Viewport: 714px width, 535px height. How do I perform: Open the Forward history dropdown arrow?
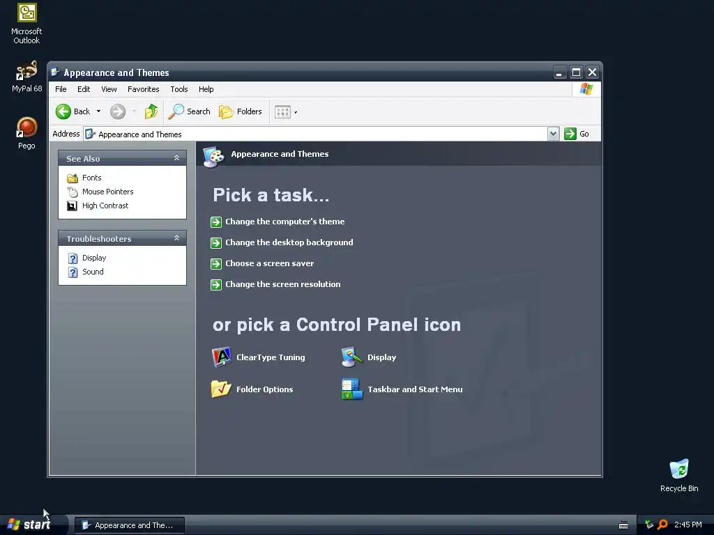coord(134,111)
